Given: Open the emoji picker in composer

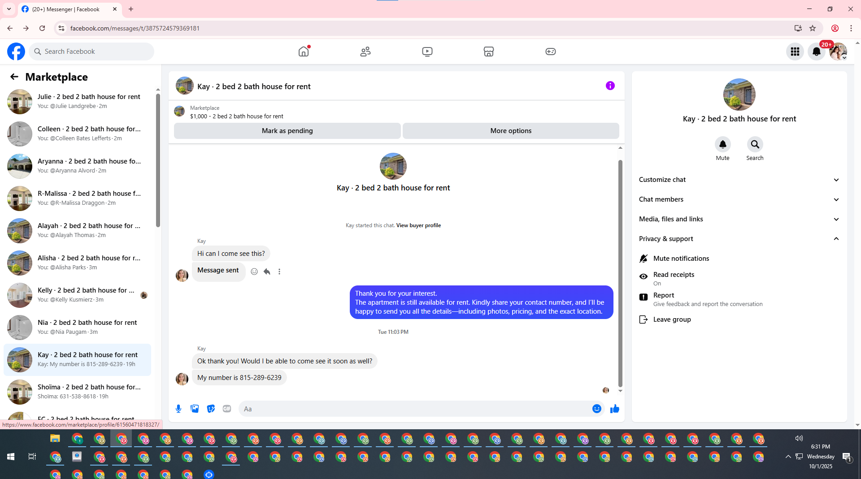Looking at the screenshot, I should tap(597, 409).
